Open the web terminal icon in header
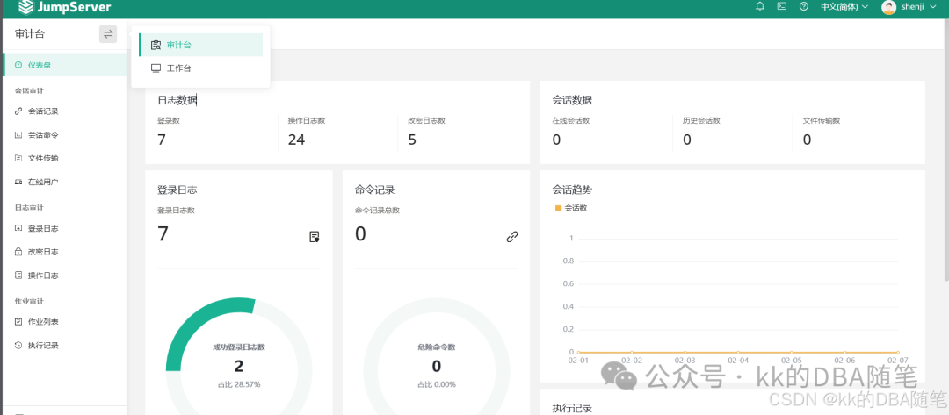This screenshot has width=949, height=415. point(782,7)
